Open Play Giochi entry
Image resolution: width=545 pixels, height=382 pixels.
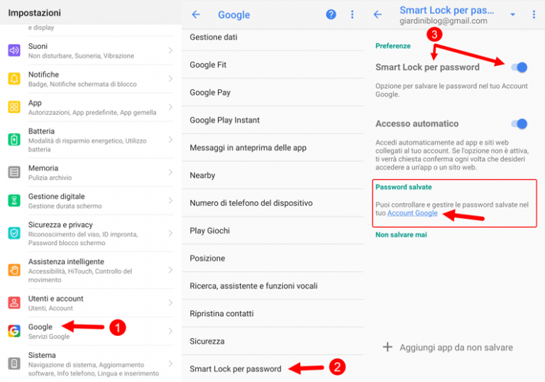(x=272, y=231)
